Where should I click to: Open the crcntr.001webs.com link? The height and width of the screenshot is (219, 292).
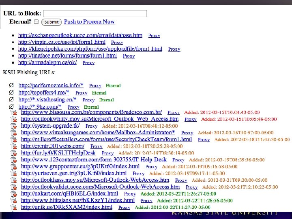[53, 146]
